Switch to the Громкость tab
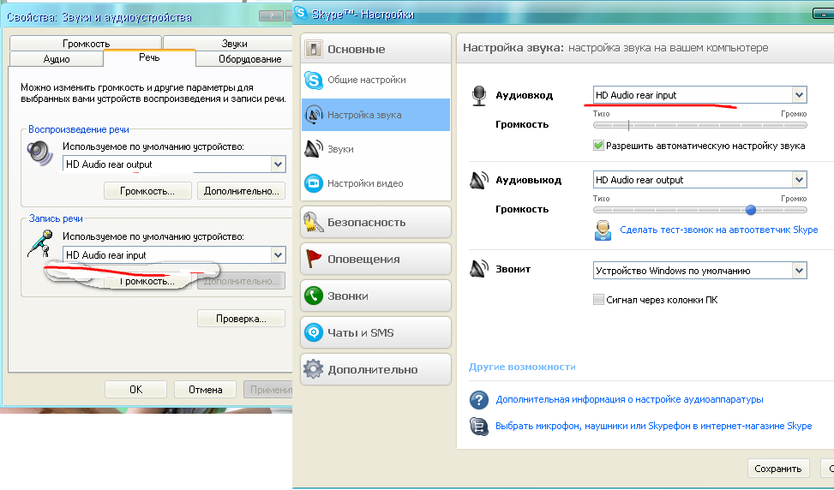 click(86, 44)
